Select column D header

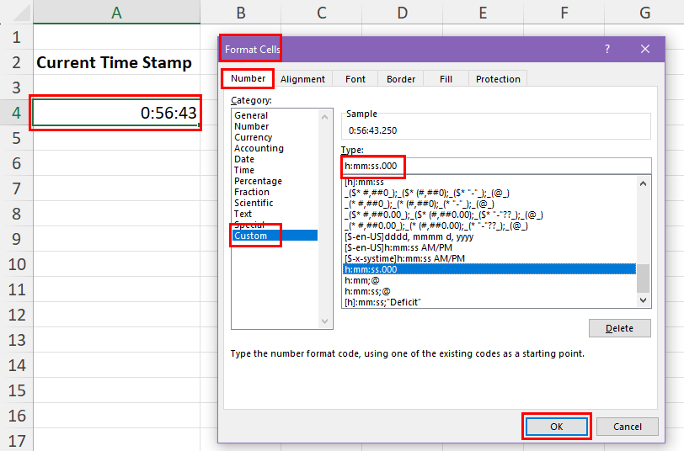tap(402, 13)
